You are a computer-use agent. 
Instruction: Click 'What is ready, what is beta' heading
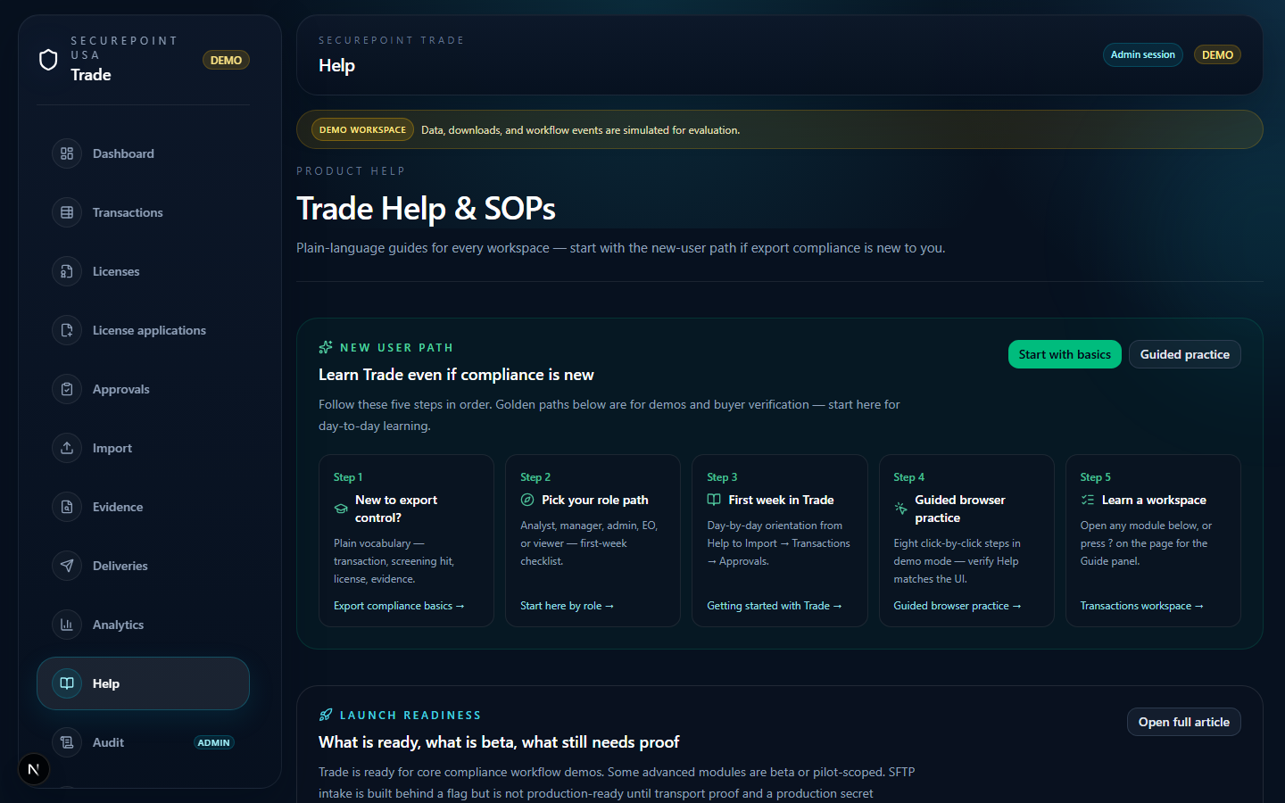499,742
